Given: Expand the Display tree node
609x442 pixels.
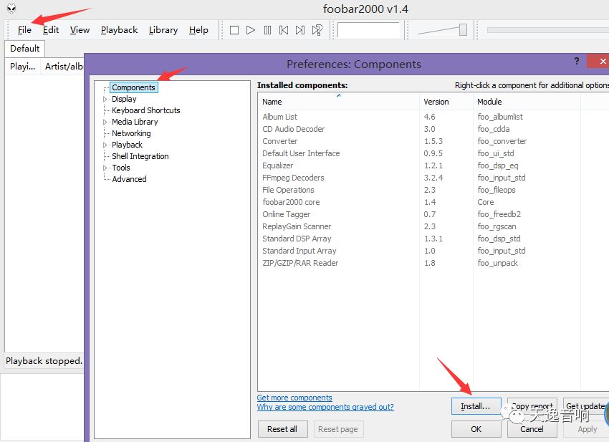Looking at the screenshot, I should tap(105, 100).
